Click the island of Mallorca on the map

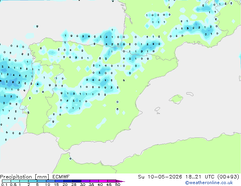coord(176,99)
